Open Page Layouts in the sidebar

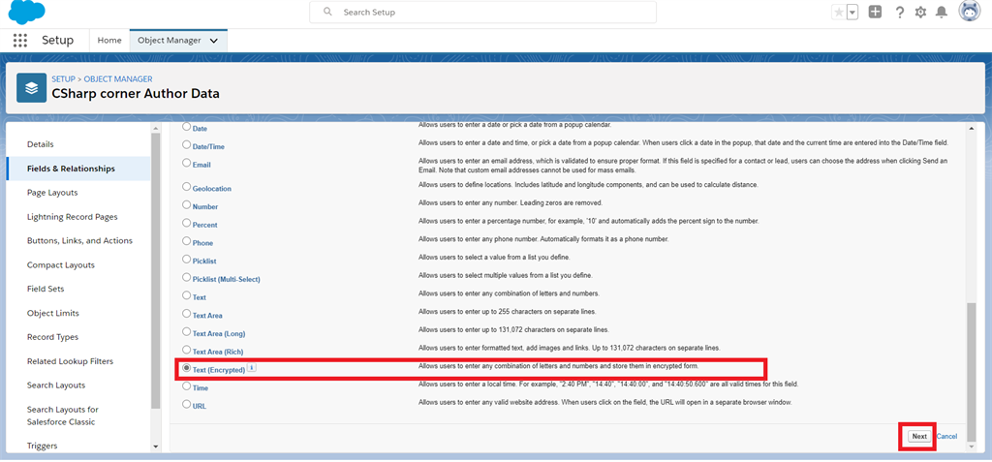point(52,193)
